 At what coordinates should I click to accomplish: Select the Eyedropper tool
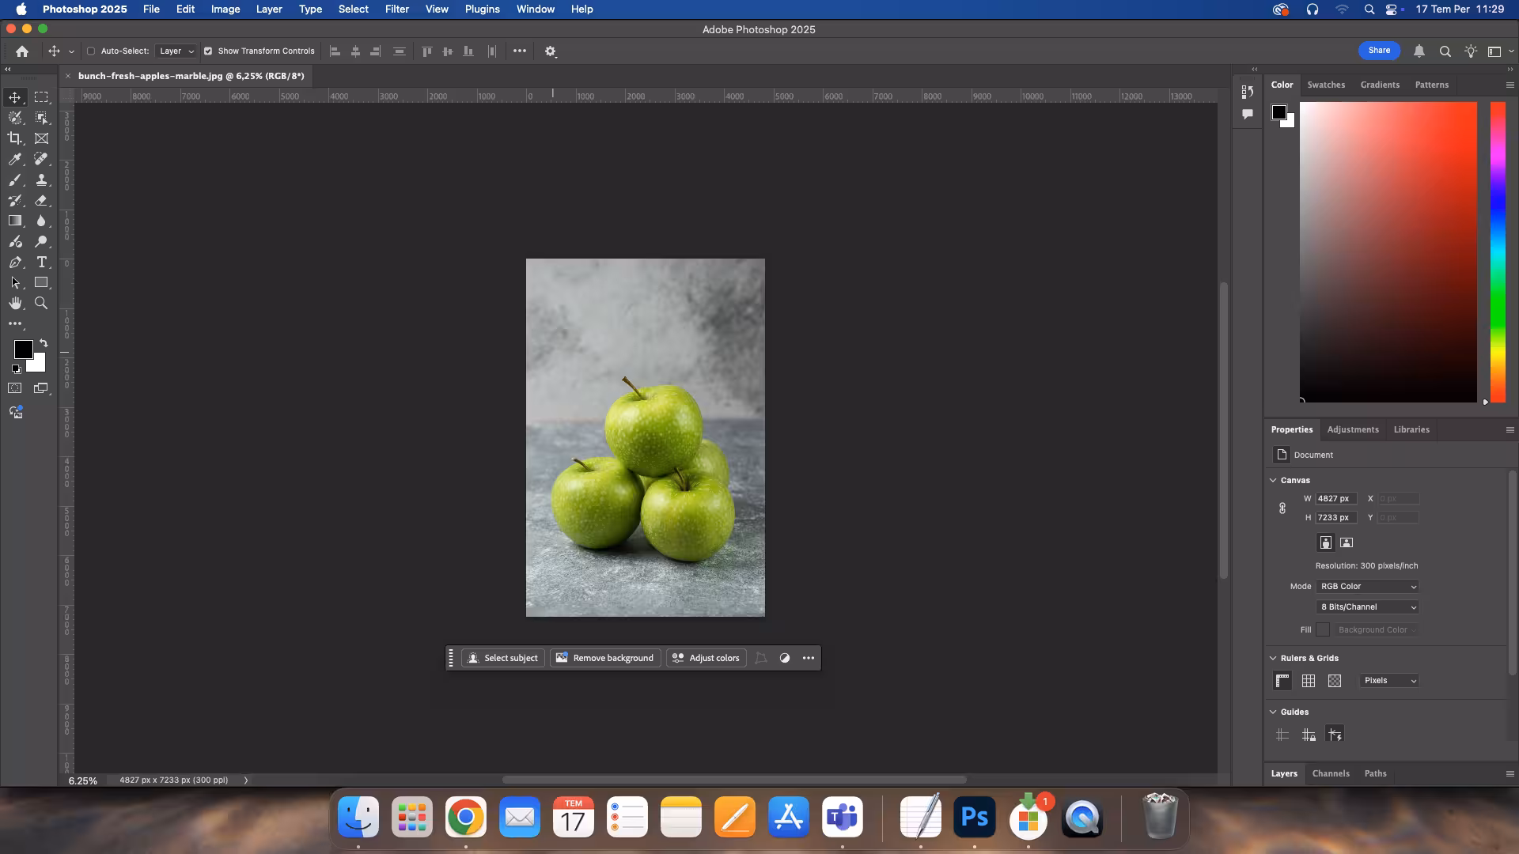(15, 159)
